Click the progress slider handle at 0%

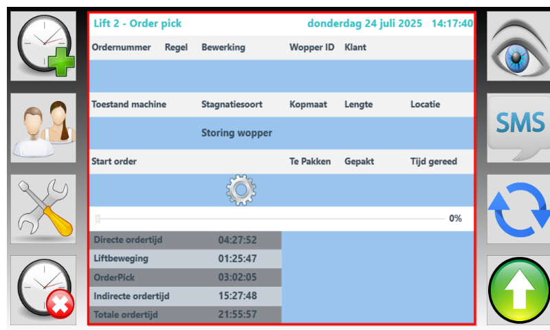click(98, 219)
